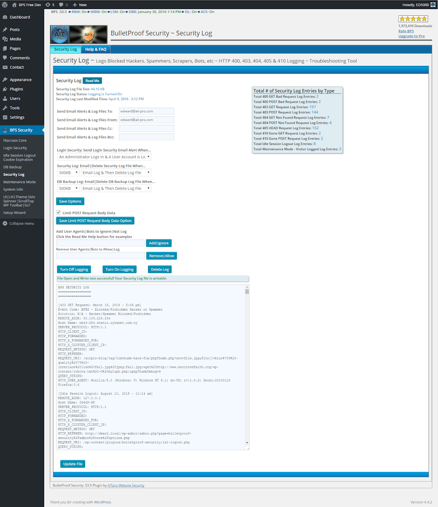The image size is (438, 507).
Task: Open the AITpro Website Security link
Action: (x=126, y=485)
